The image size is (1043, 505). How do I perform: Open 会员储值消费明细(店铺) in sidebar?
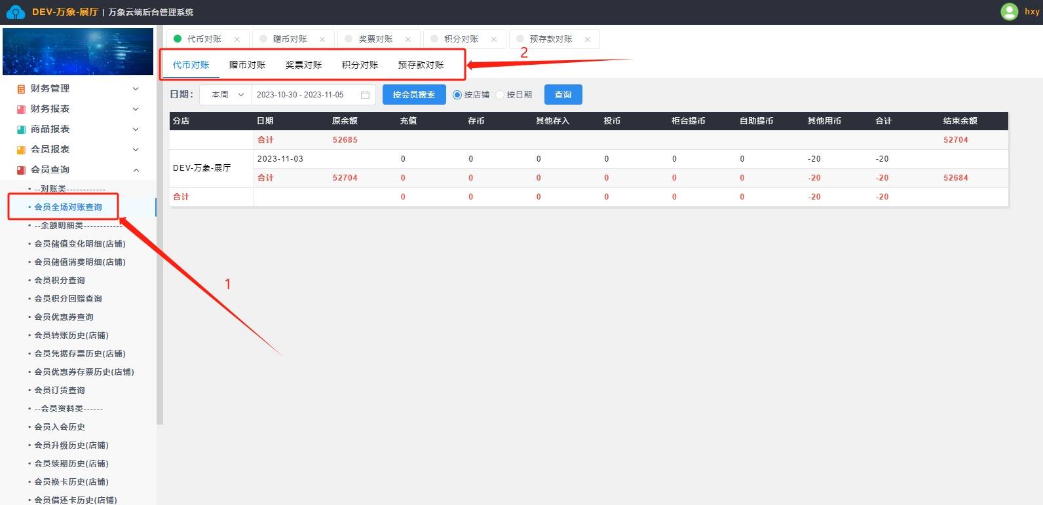(x=80, y=262)
